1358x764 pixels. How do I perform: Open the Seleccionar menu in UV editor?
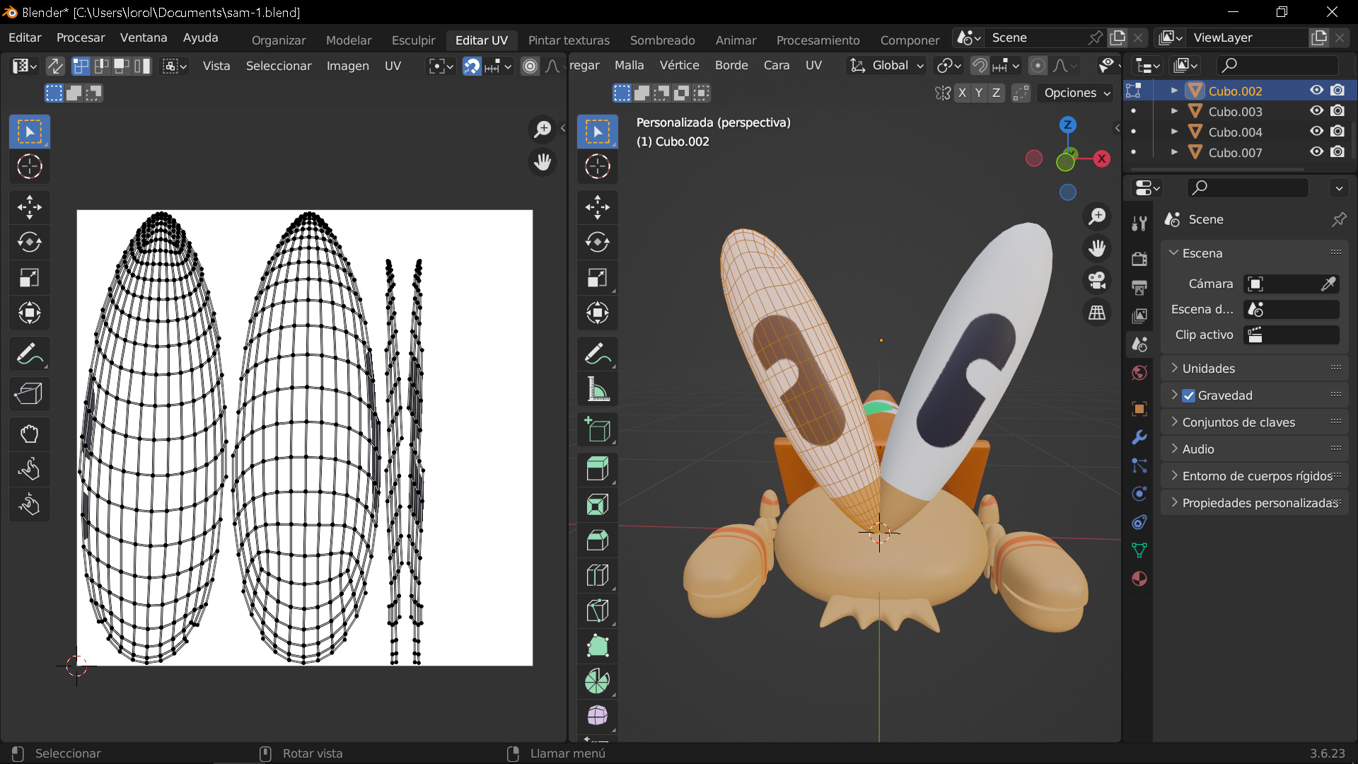279,66
